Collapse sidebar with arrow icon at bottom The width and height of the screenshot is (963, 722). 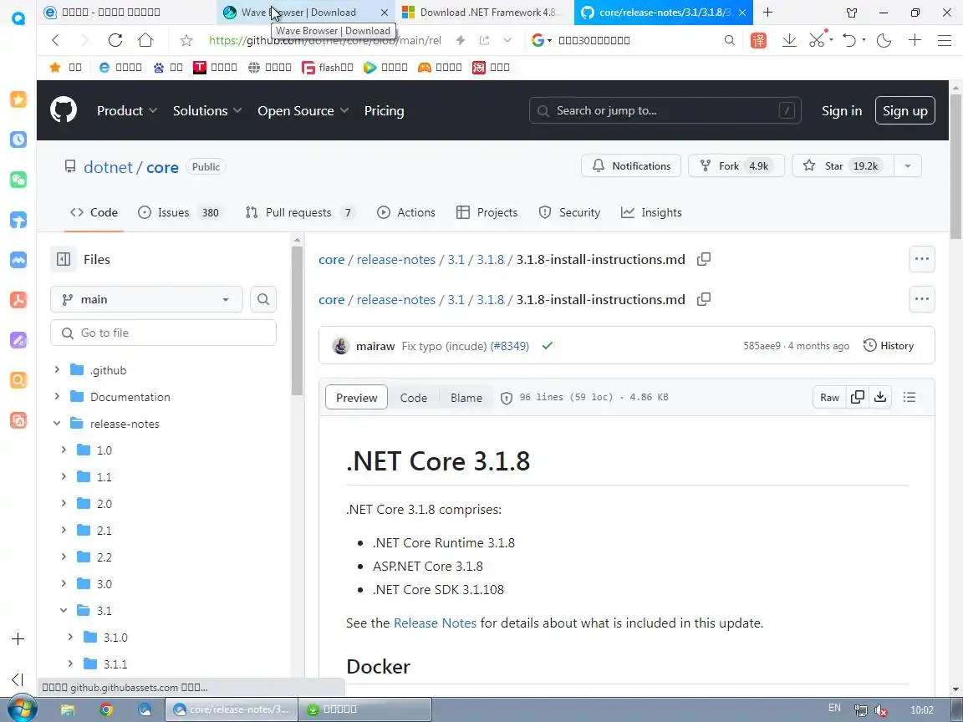click(18, 679)
